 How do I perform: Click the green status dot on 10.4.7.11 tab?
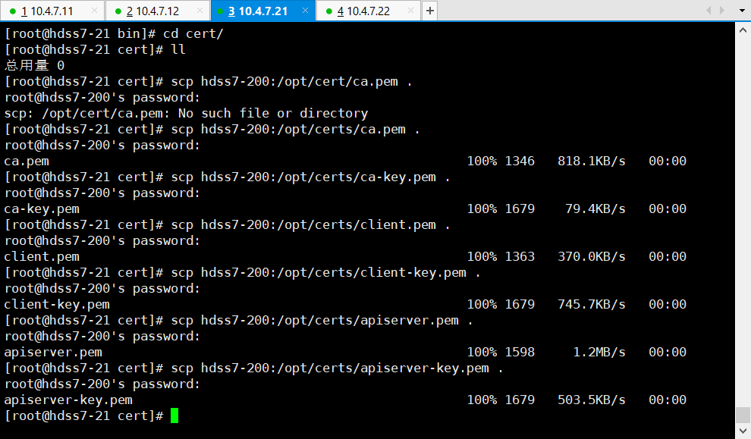coord(13,11)
